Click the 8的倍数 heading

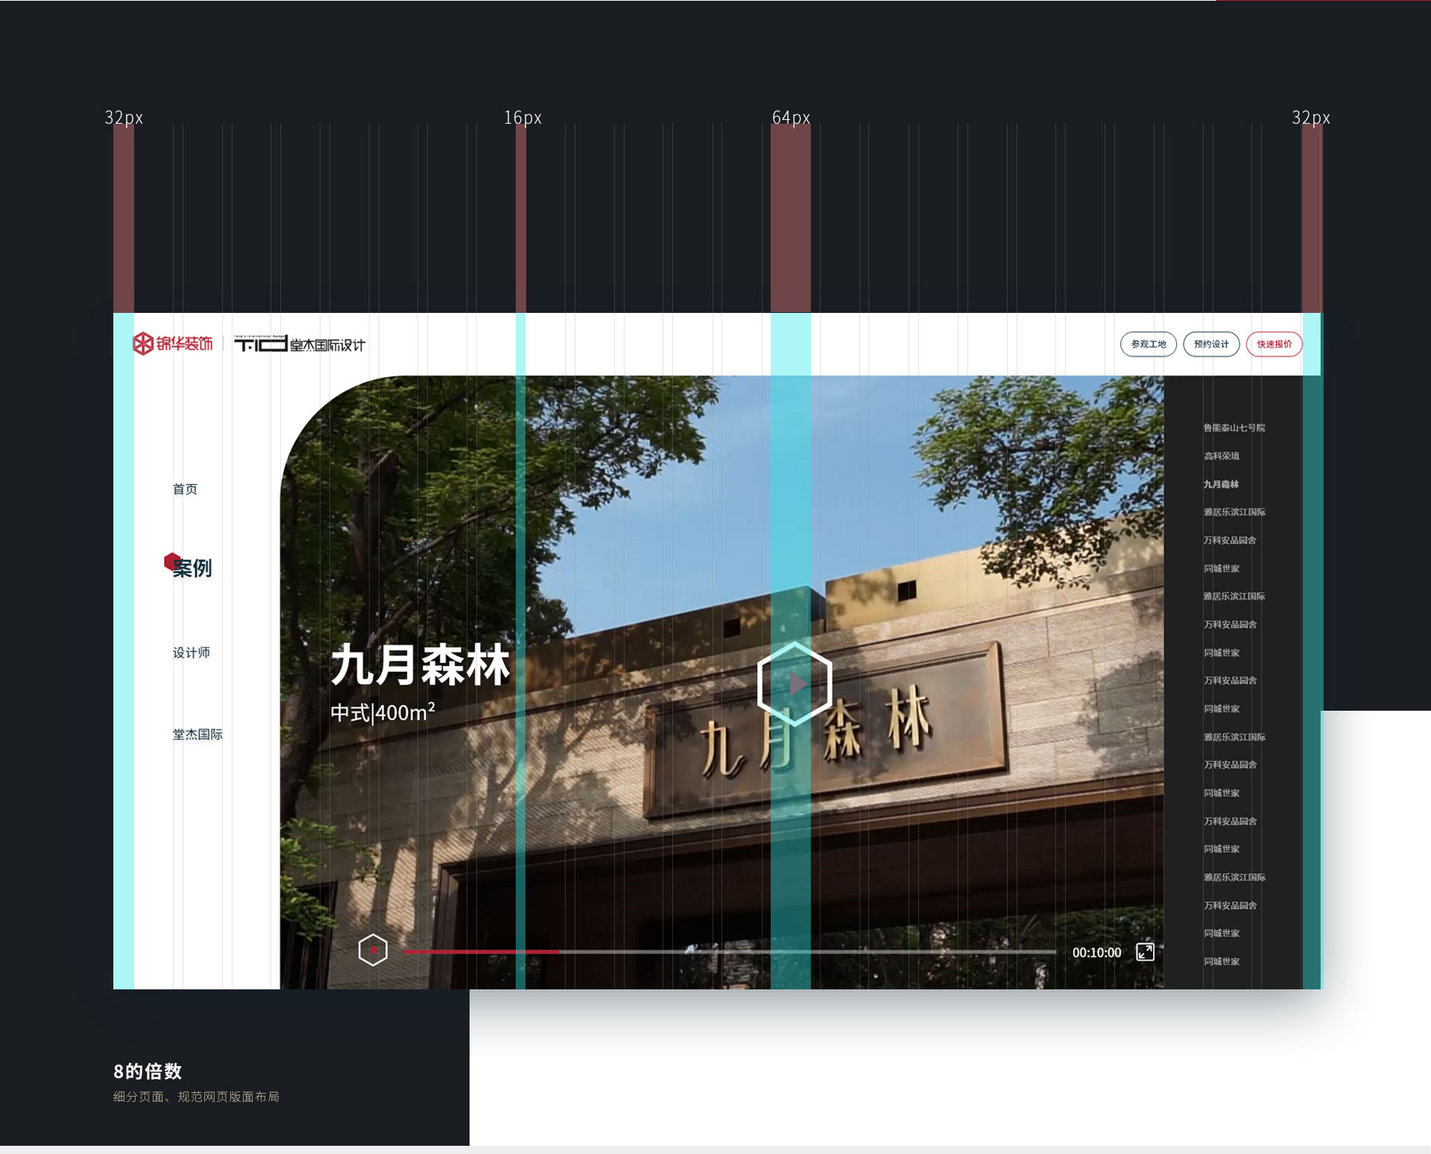point(148,1071)
